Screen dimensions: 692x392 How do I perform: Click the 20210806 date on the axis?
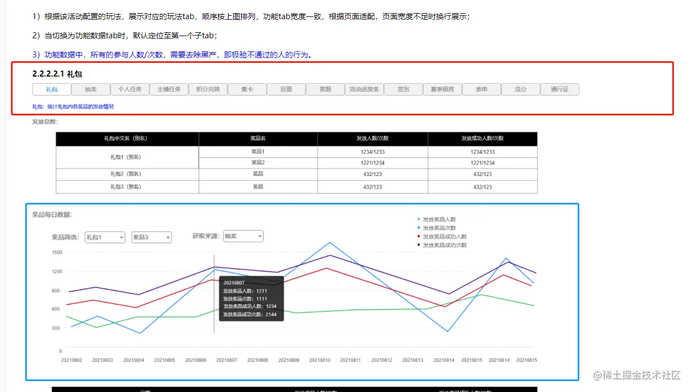(x=196, y=360)
